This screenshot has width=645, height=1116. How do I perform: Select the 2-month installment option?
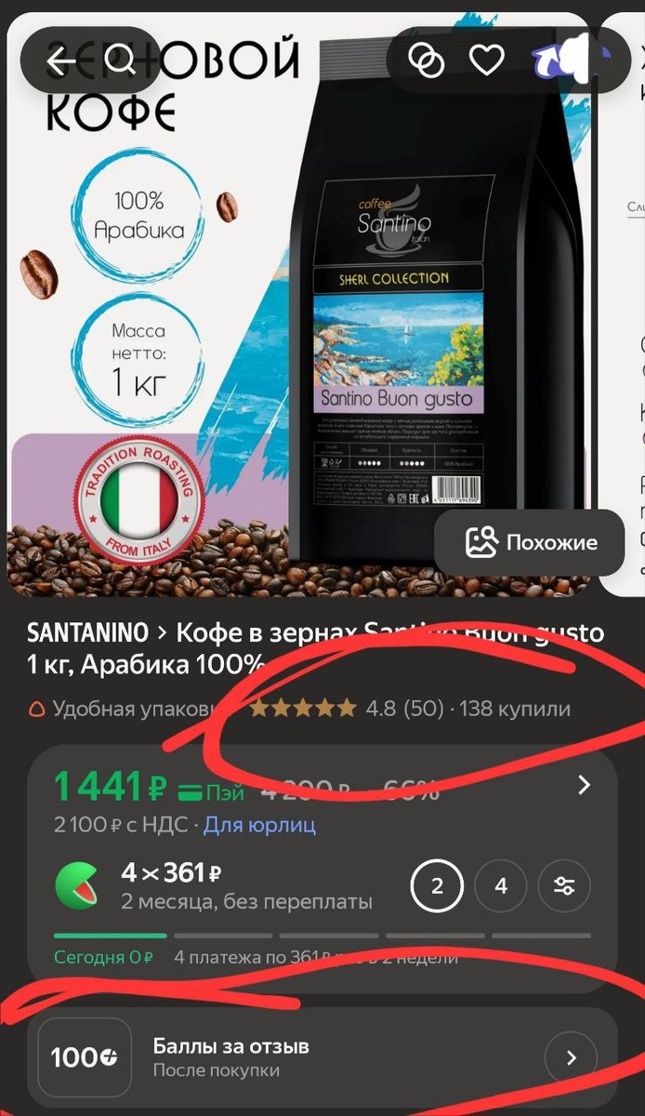(437, 886)
